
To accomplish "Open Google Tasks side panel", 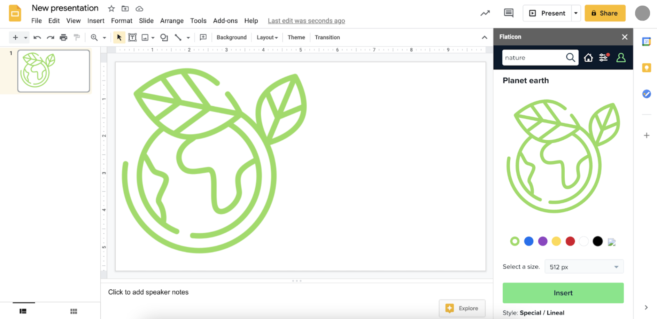I will pyautogui.click(x=647, y=94).
